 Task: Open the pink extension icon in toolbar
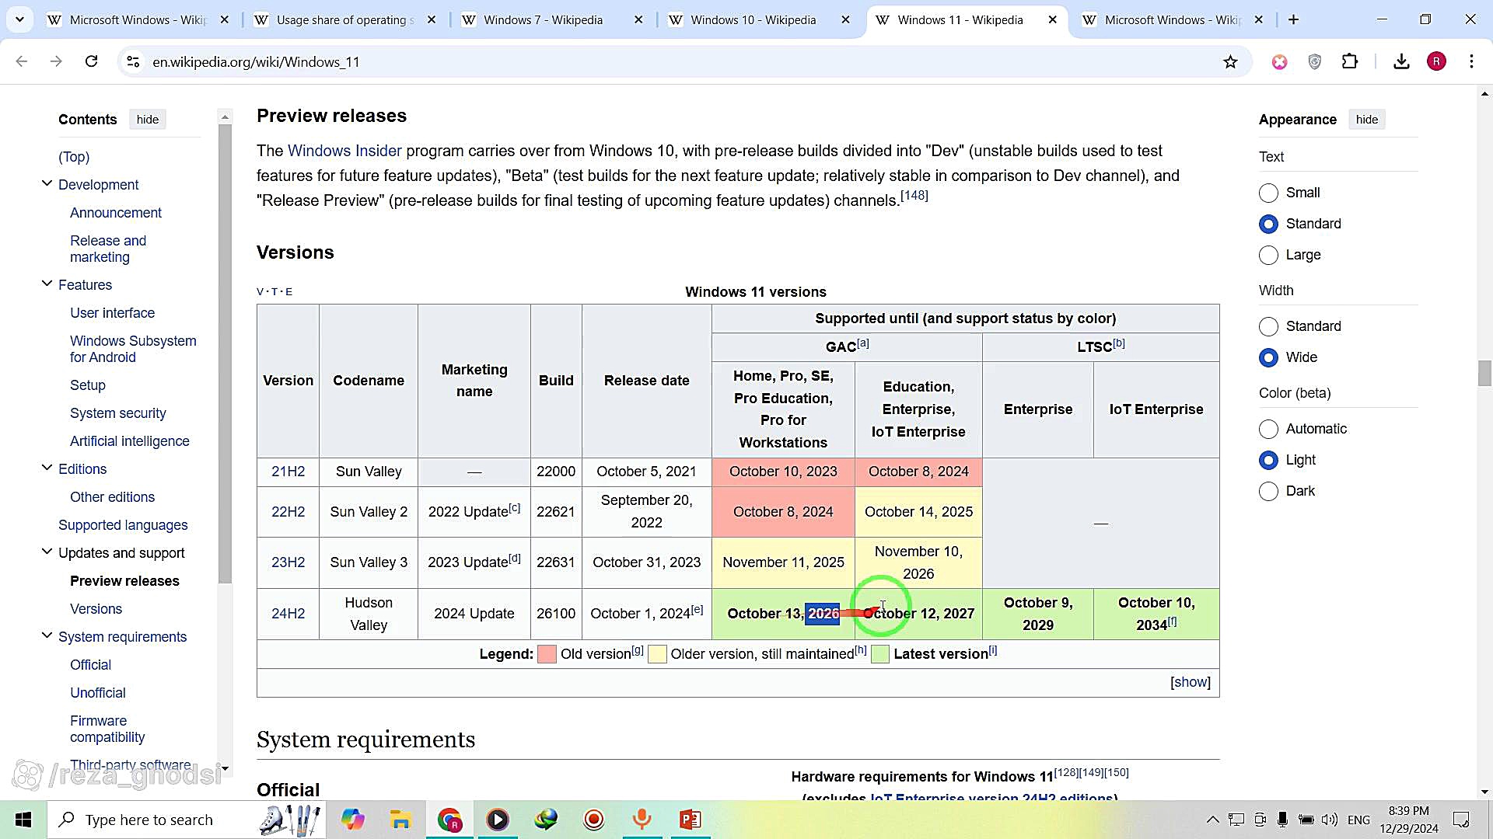[x=1279, y=61]
